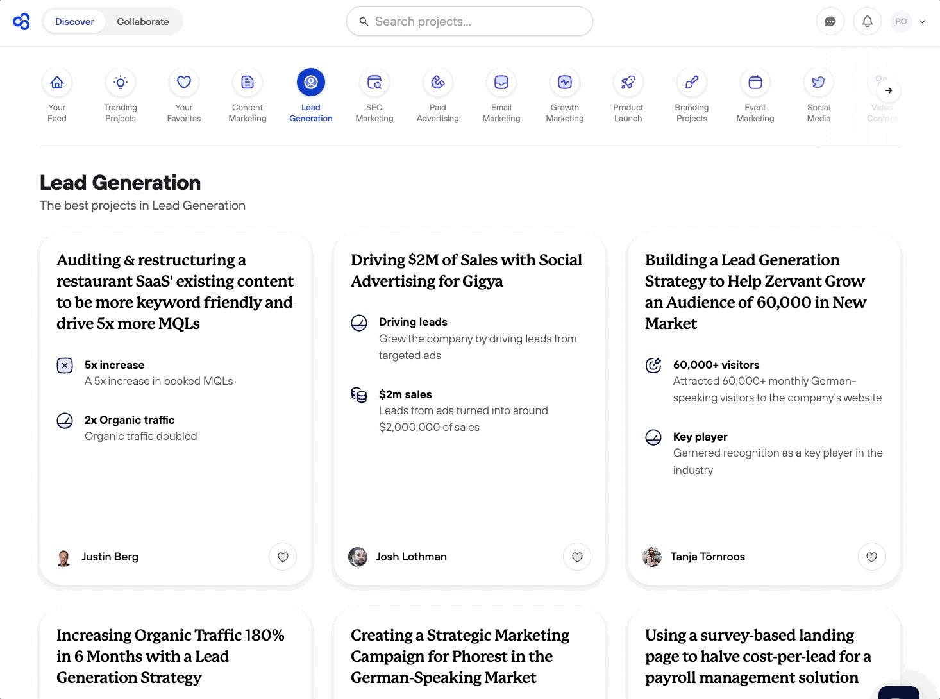Image resolution: width=940 pixels, height=699 pixels.
Task: Open the messages chat bubble icon
Action: [x=830, y=22]
